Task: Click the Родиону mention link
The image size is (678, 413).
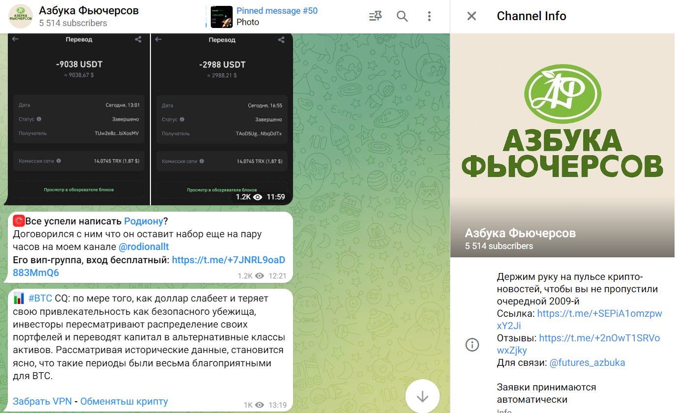Action: tap(143, 221)
